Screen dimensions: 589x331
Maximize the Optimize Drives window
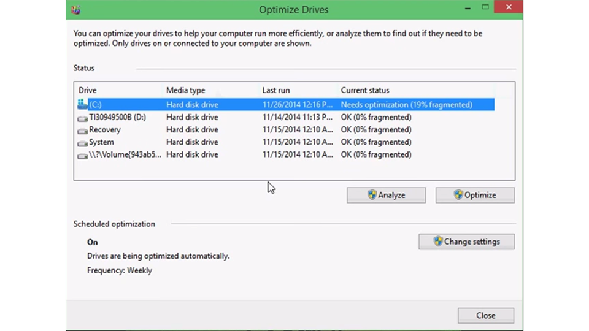(x=485, y=7)
